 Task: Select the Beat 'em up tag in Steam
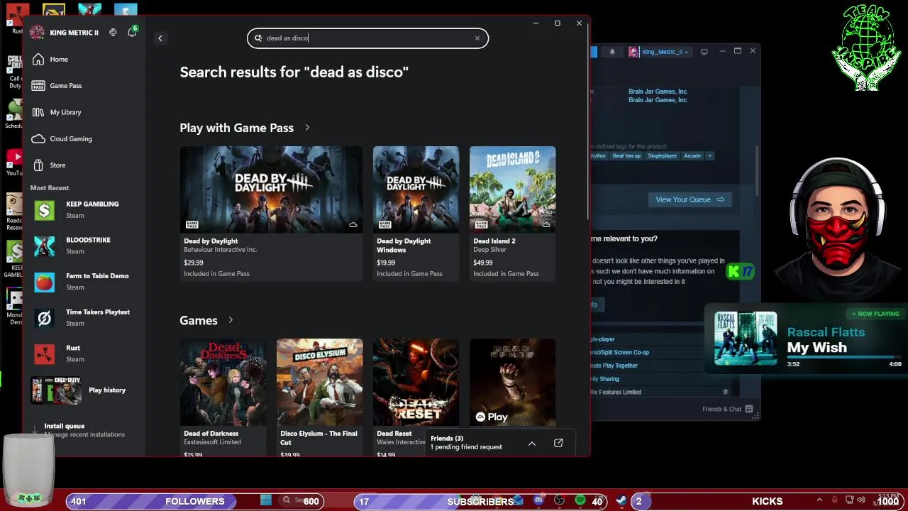(x=626, y=156)
